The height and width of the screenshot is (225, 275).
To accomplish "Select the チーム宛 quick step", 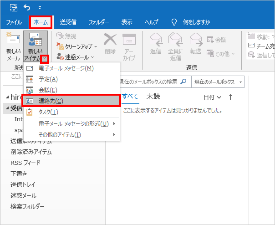I will 261,46.
